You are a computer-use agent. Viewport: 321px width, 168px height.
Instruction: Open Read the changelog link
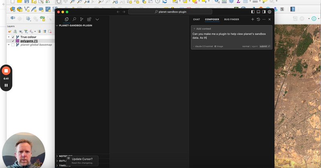[x=82, y=163]
